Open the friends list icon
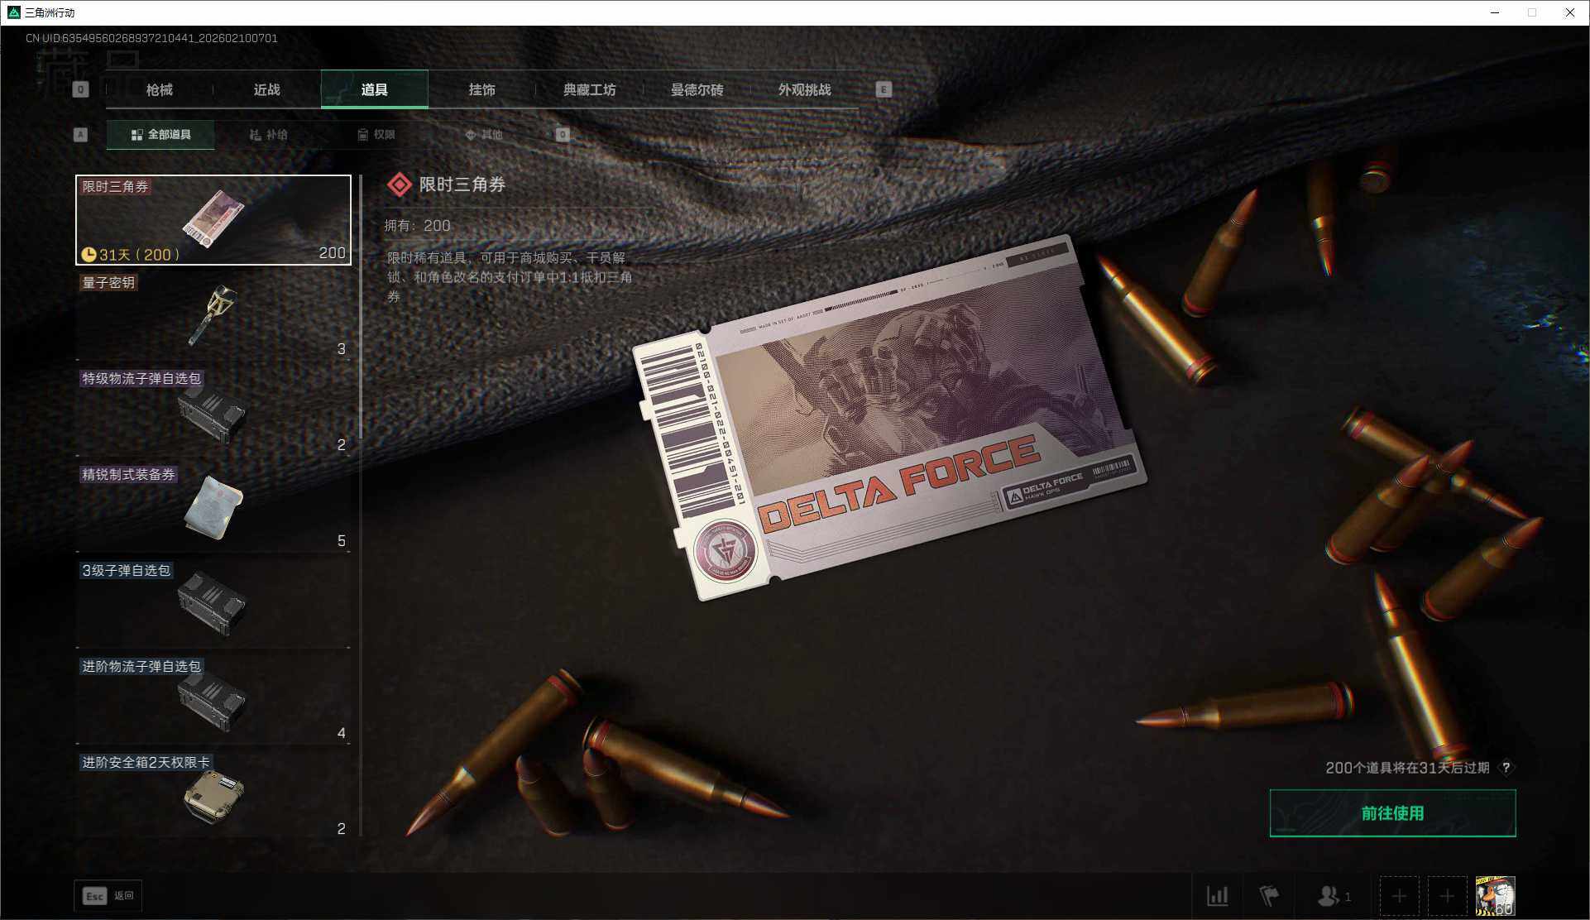 click(x=1331, y=895)
